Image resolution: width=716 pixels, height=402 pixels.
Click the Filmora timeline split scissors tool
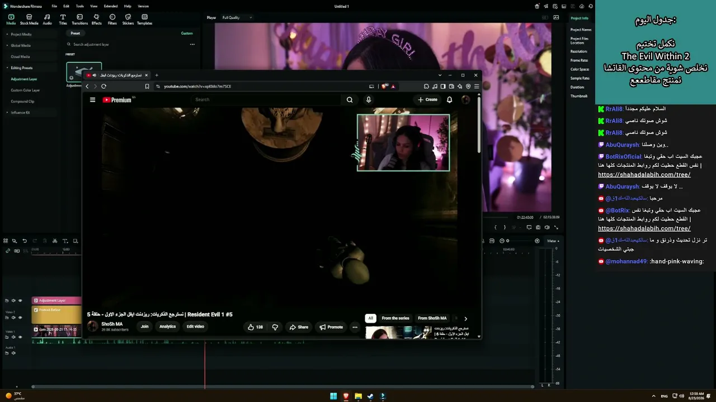55,241
